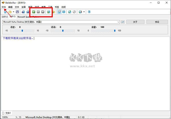Create a new document with toolbar icon
Screen dimensions: 171x119
coord(5,12)
